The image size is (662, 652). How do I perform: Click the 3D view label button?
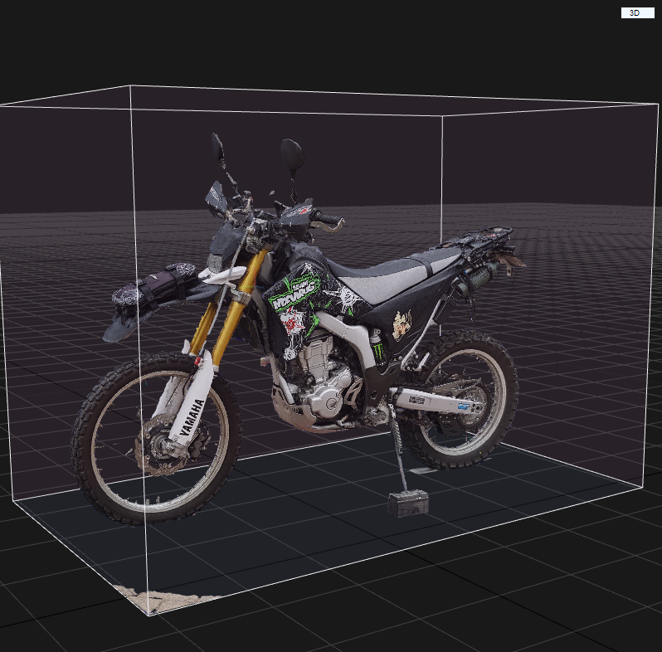637,13
